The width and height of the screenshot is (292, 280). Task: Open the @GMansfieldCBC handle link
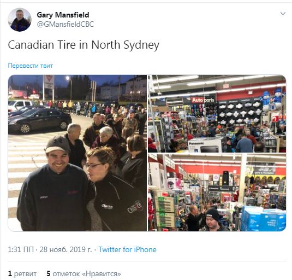pyautogui.click(x=65, y=25)
